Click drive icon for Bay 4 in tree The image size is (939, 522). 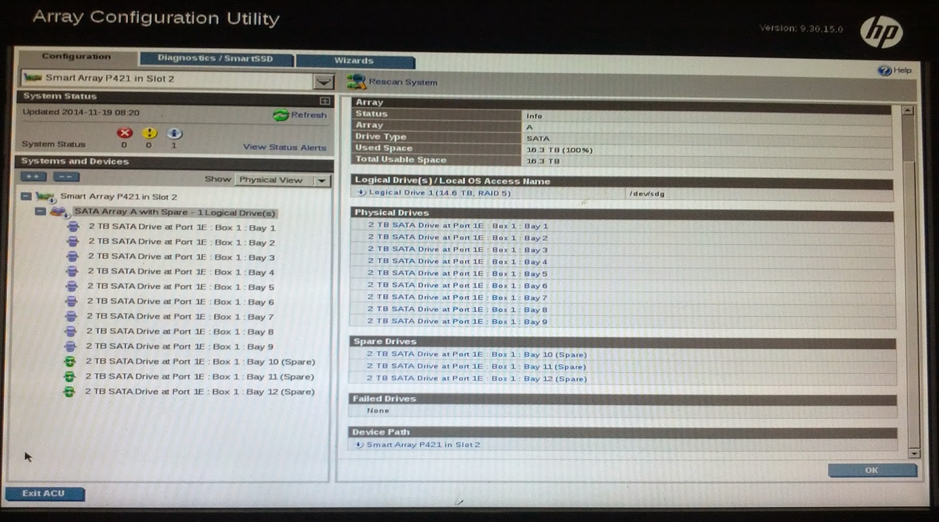[72, 271]
